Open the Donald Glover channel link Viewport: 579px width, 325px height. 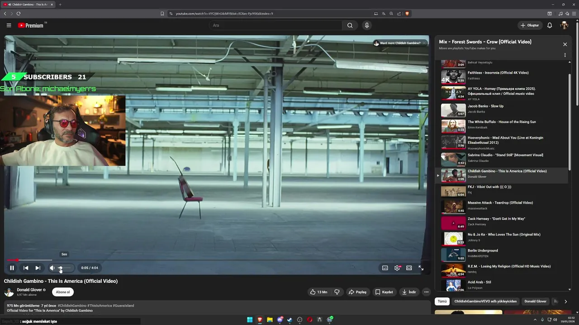[x=29, y=290]
